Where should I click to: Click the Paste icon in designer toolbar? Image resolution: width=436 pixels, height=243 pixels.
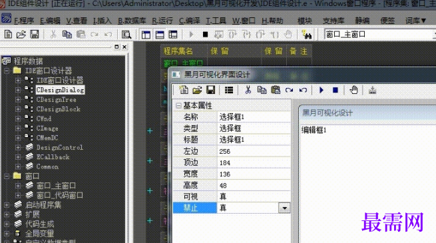pos(276,90)
